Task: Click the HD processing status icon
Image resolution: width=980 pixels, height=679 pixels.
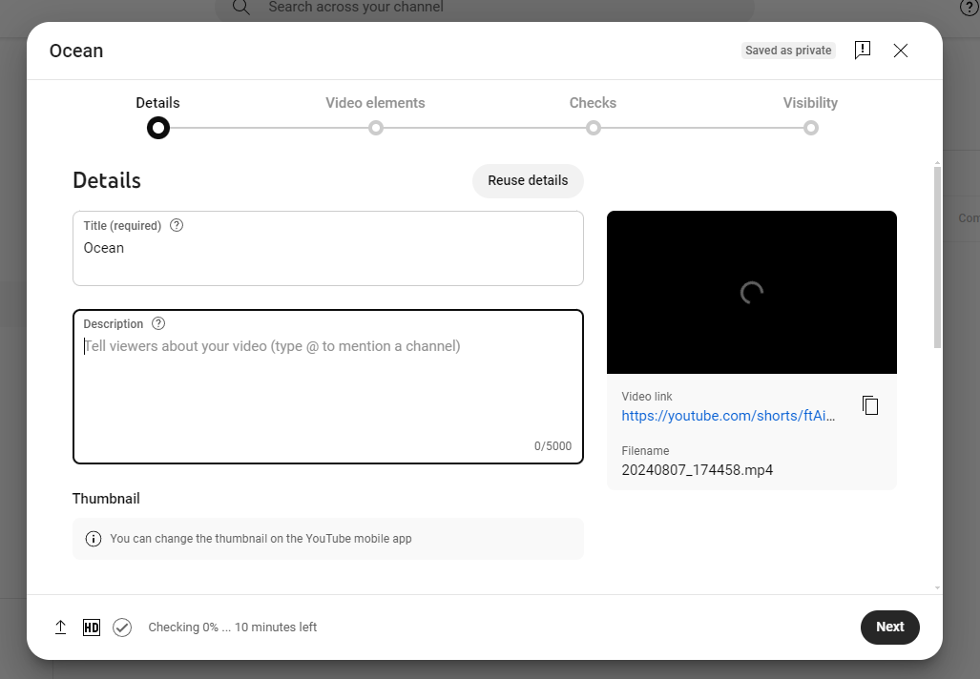Action: (92, 628)
